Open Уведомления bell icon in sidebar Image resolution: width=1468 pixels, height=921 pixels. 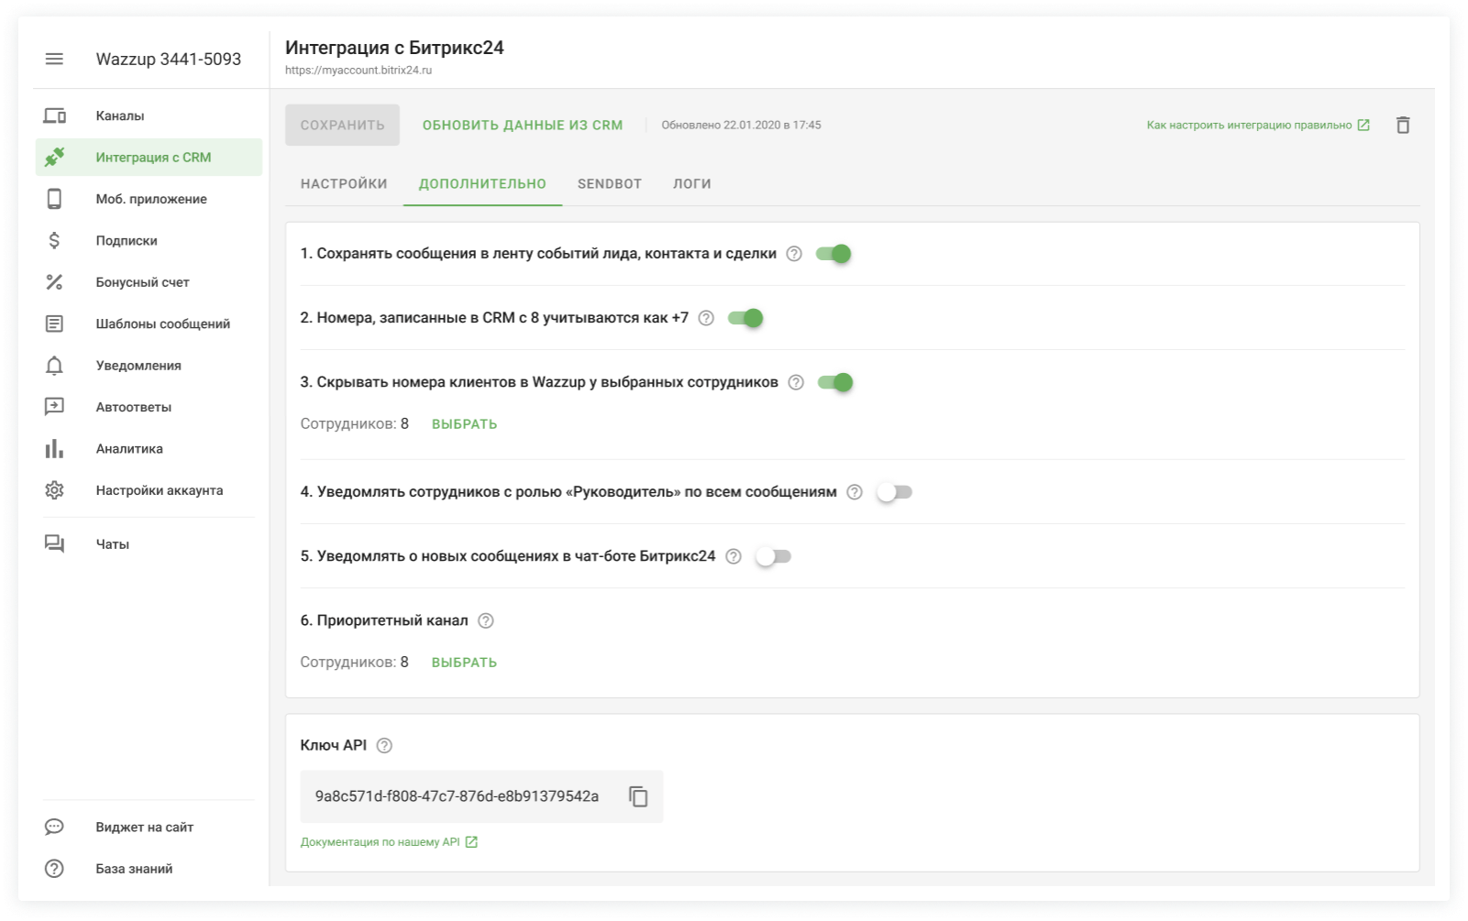coord(54,366)
